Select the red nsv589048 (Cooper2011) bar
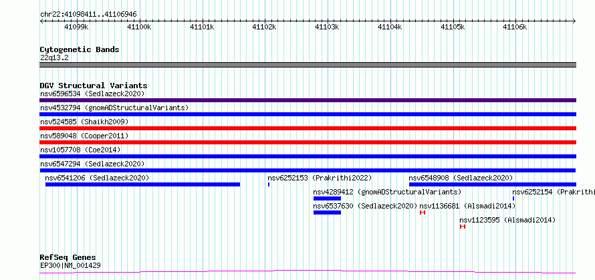Image resolution: width=595 pixels, height=280 pixels. pyautogui.click(x=308, y=142)
